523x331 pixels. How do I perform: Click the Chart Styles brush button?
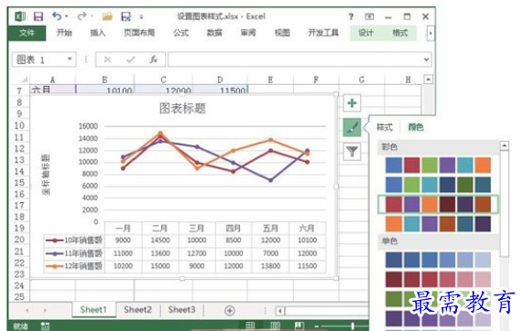(x=352, y=127)
